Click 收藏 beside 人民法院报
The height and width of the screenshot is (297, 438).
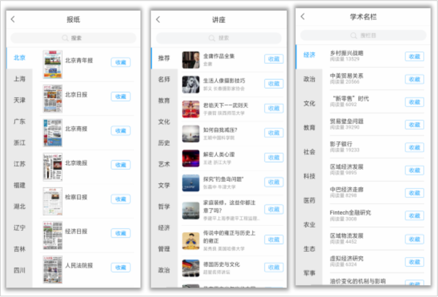[x=121, y=267]
